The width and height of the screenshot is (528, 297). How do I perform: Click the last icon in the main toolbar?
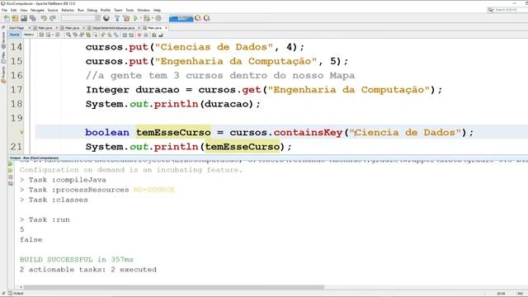click(207, 18)
